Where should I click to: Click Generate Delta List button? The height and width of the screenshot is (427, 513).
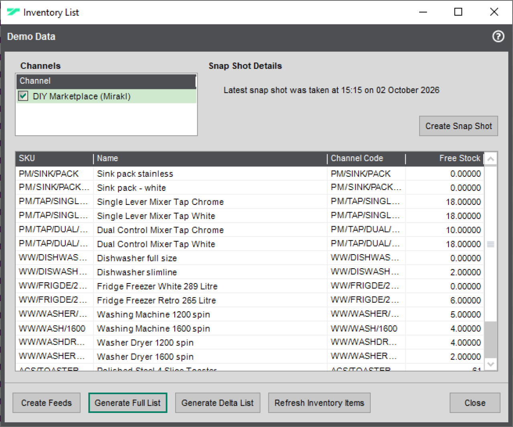218,403
